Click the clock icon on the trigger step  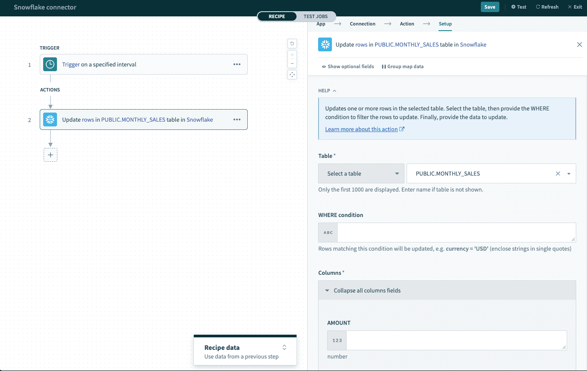pos(50,64)
